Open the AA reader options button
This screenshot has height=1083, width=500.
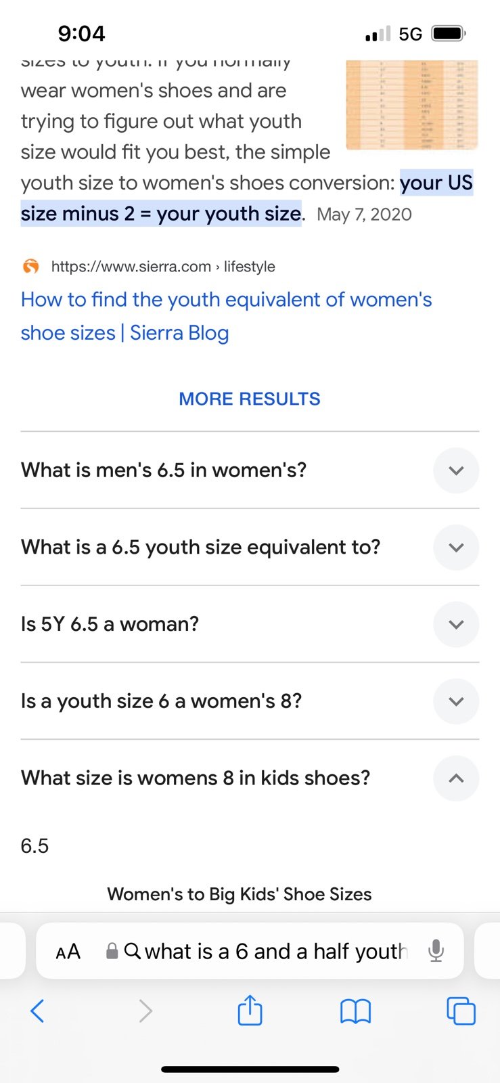tap(68, 952)
